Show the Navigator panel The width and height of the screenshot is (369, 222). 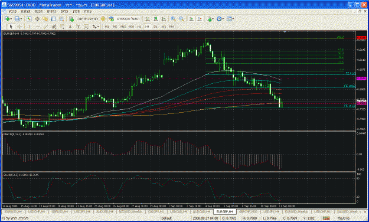pyautogui.click(x=45, y=19)
